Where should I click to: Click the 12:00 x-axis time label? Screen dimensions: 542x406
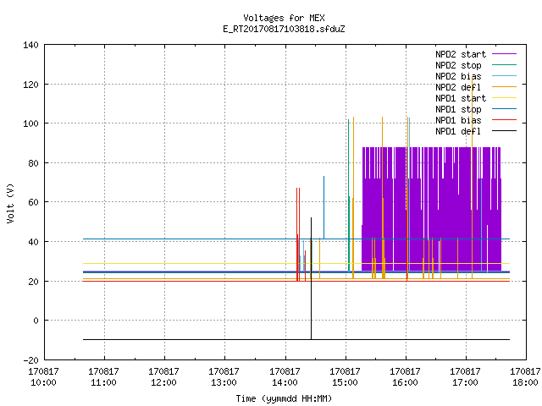coord(163,382)
